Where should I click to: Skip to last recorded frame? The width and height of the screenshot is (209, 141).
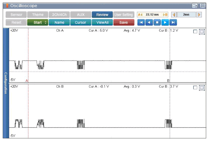pos(173,22)
